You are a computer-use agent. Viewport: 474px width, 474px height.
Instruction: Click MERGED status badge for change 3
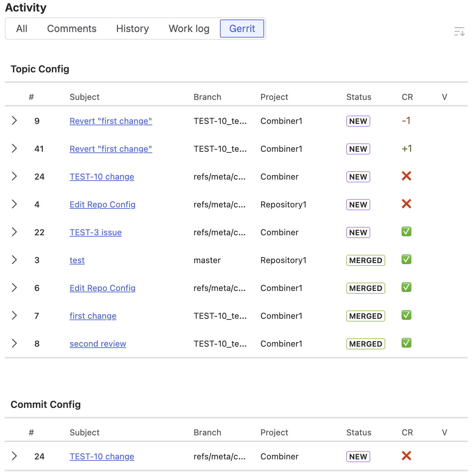[x=365, y=260]
